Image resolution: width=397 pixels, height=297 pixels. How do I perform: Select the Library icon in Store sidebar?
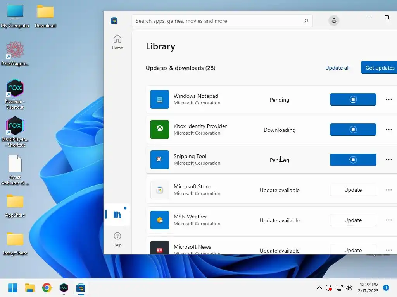pos(117,215)
